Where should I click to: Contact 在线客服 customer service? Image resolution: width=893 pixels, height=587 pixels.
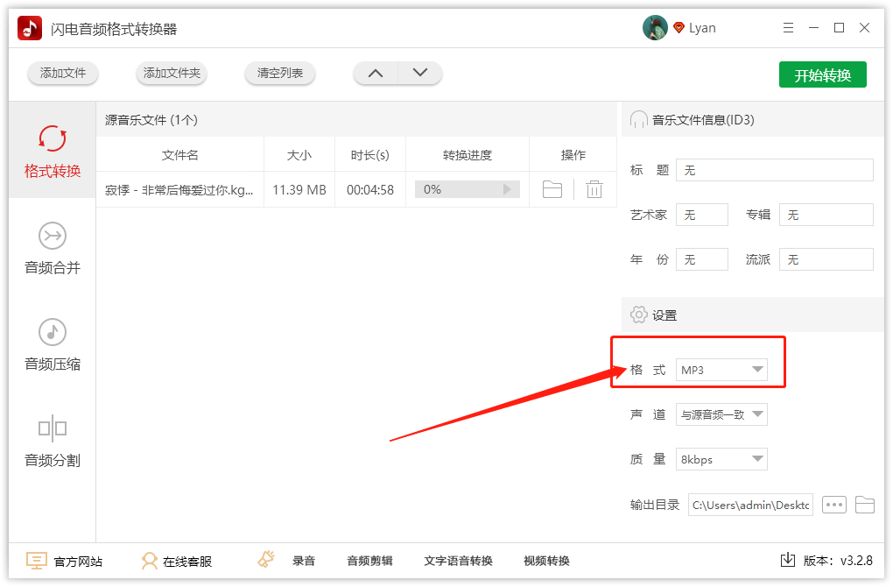[176, 561]
